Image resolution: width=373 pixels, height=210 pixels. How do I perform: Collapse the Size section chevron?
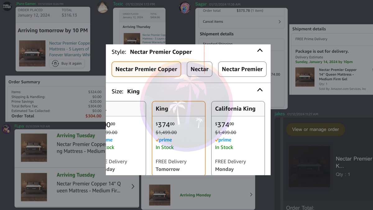(260, 90)
